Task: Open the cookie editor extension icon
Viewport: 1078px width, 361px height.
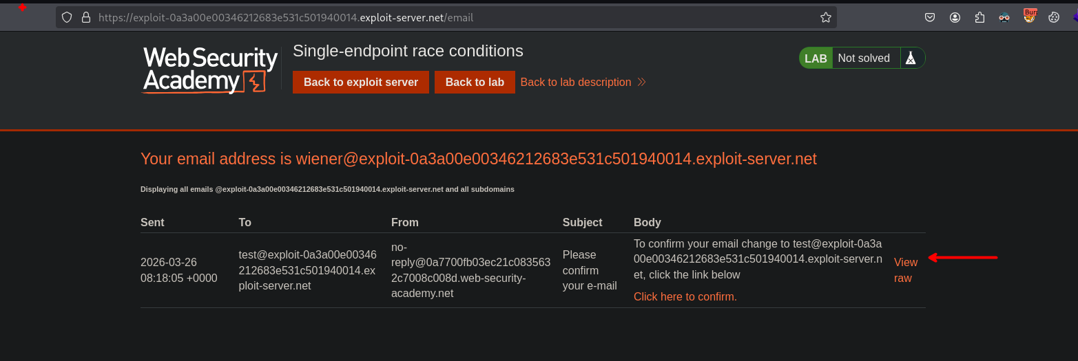Action: point(1054,18)
